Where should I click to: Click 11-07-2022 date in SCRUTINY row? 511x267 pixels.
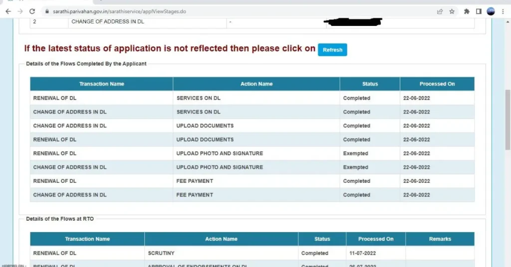(362, 253)
